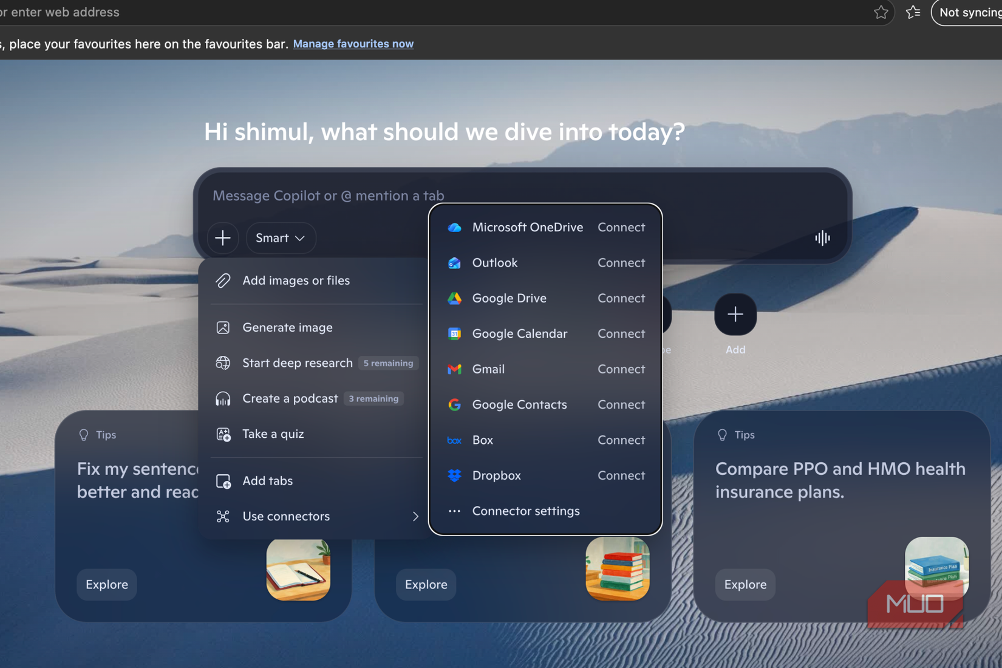The width and height of the screenshot is (1002, 668).
Task: Click the Not syncing profile button
Action: tap(967, 12)
